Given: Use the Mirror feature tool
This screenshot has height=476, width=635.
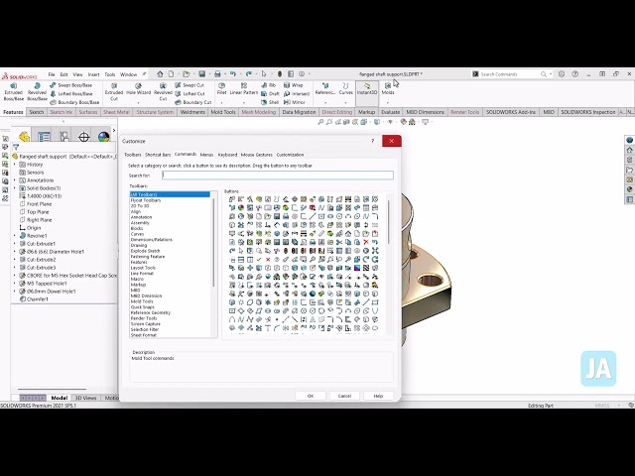Looking at the screenshot, I should point(295,102).
